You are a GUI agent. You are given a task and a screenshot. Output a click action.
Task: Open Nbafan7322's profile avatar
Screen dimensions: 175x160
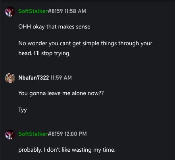click(10, 78)
